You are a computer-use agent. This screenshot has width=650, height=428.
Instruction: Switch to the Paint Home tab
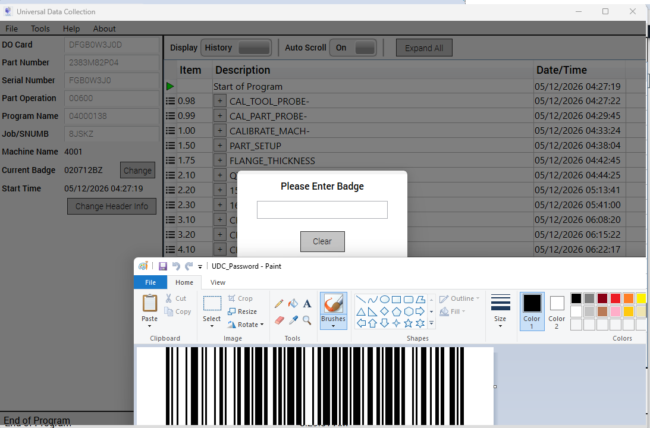[x=184, y=282]
